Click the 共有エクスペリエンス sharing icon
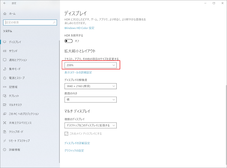 tap(5, 123)
